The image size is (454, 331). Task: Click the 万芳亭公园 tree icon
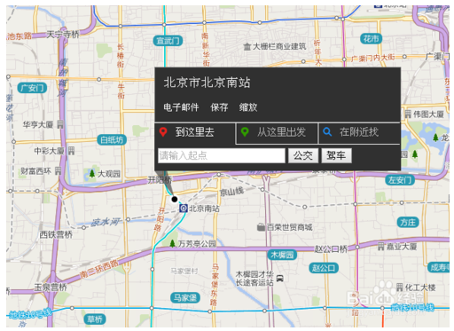[173, 243]
